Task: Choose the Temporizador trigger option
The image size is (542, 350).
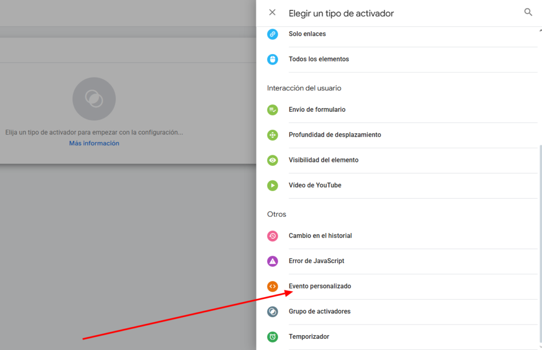Action: click(x=309, y=337)
